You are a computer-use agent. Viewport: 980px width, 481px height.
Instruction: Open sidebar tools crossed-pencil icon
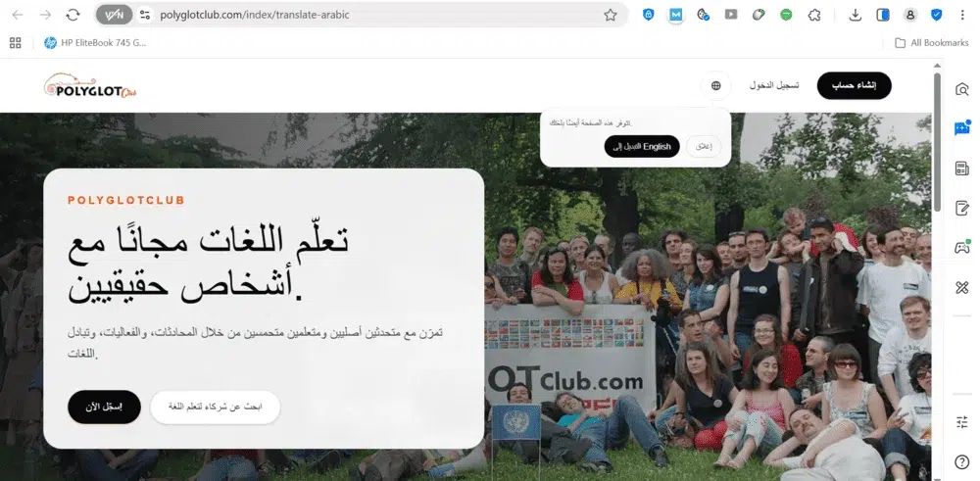[x=962, y=287]
